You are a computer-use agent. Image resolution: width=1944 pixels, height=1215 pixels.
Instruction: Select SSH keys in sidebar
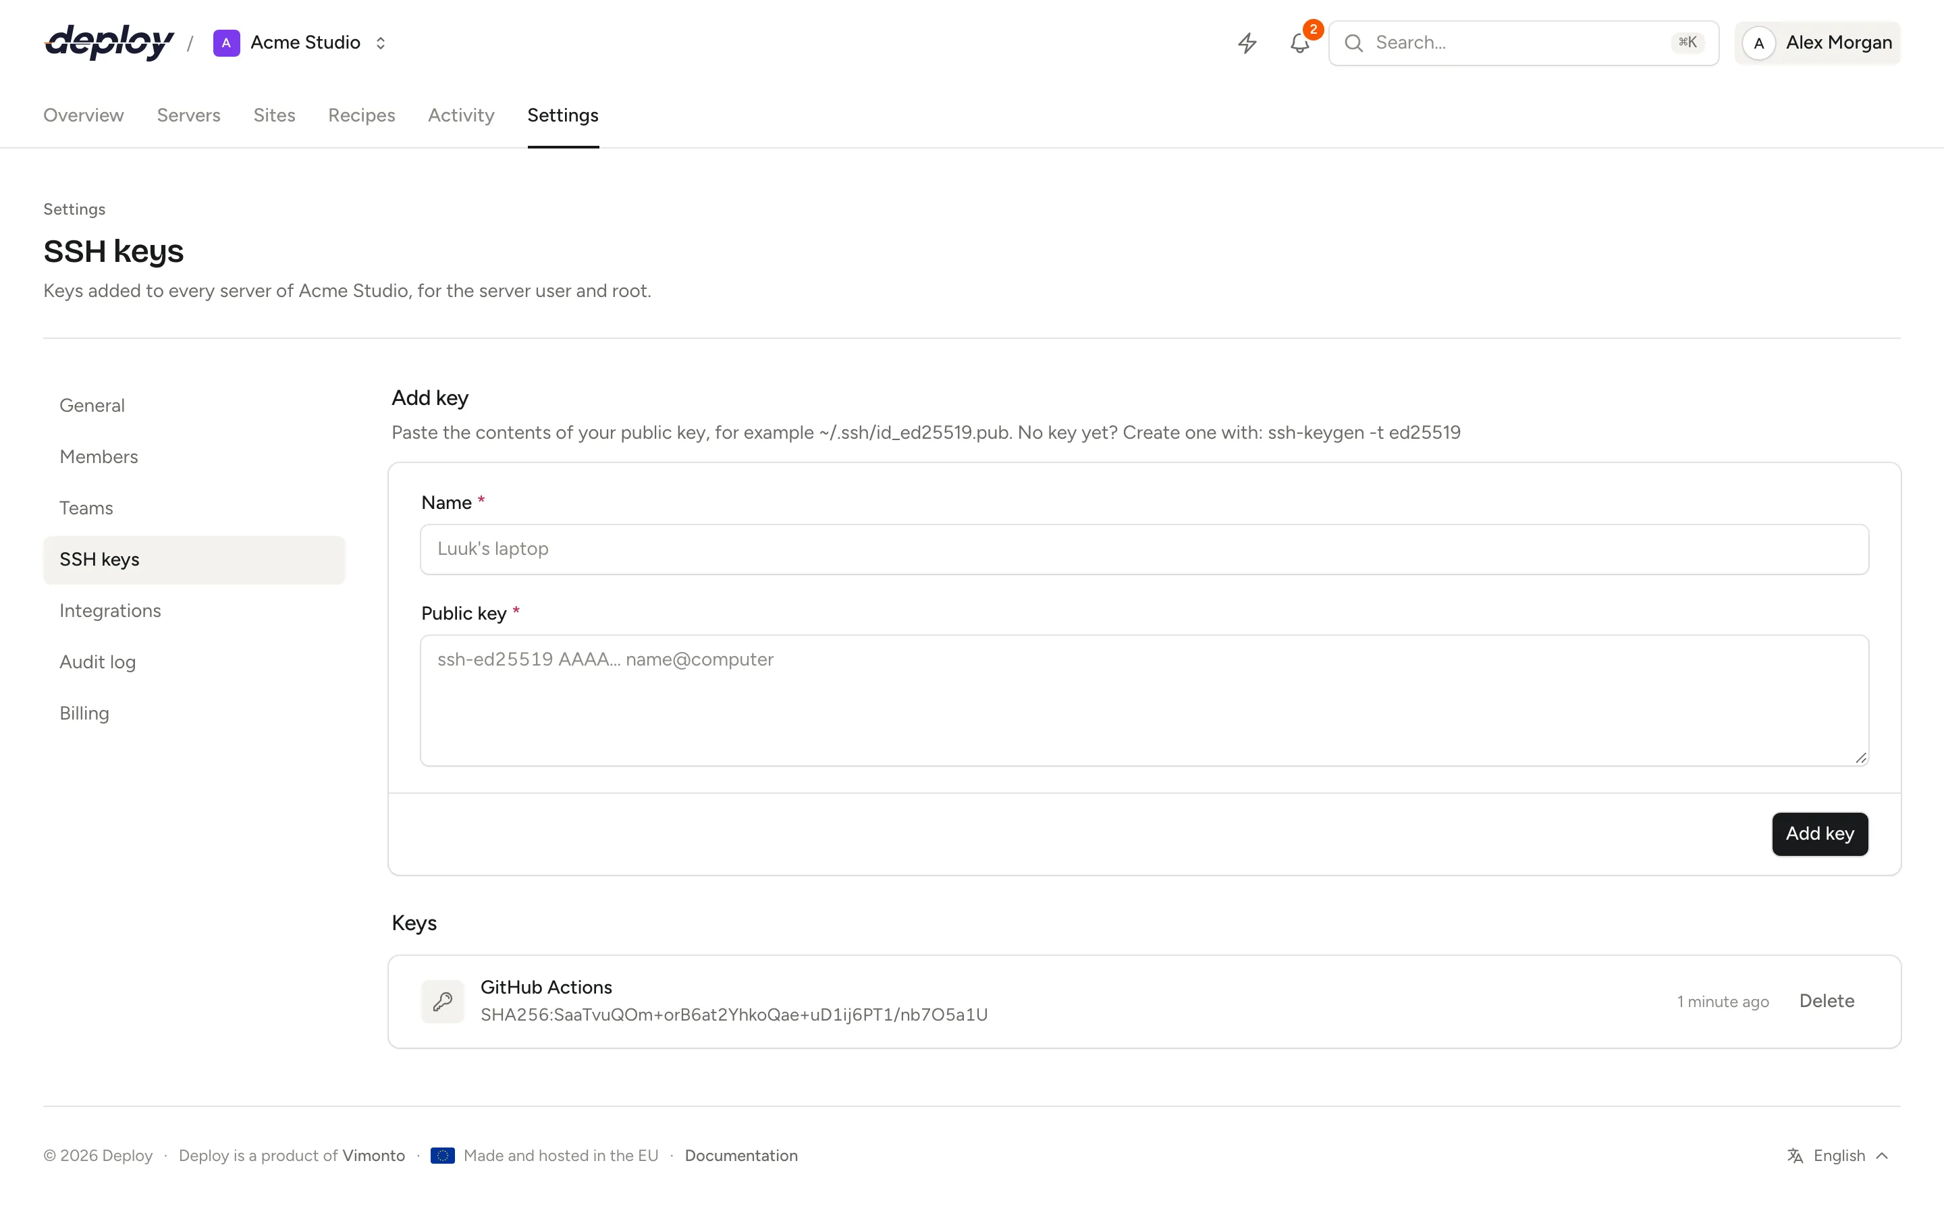pos(194,560)
